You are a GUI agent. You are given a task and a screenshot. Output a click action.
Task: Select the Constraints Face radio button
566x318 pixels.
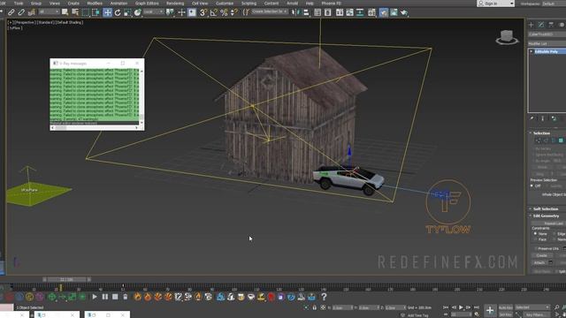point(535,239)
